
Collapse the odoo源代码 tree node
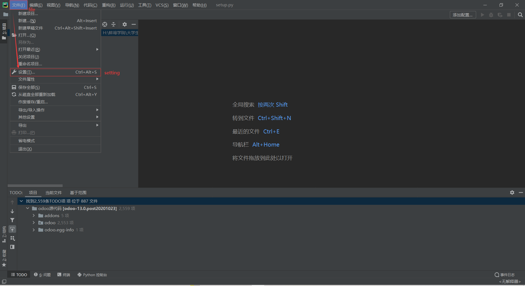click(28, 208)
